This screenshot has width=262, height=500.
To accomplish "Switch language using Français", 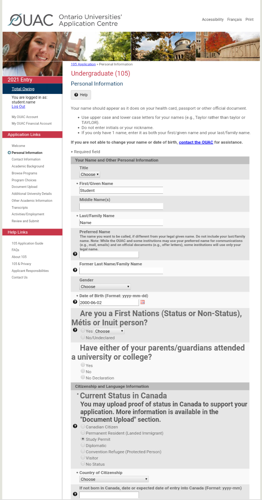I will tap(234, 19).
